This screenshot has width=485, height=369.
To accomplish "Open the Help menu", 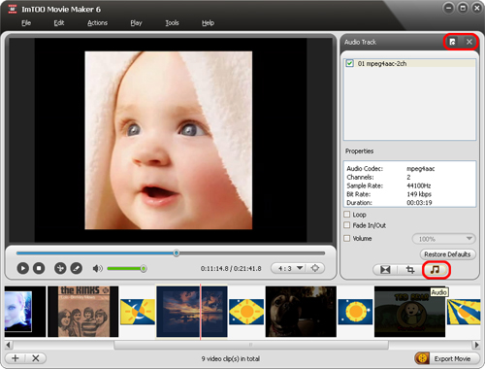I will 208,23.
